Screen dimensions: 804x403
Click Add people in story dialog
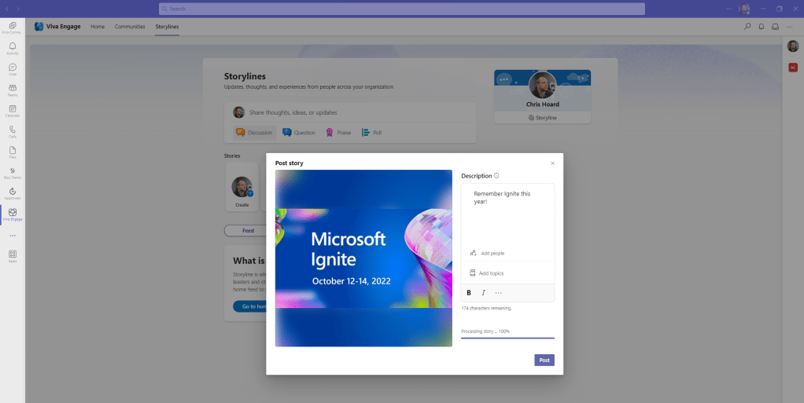[492, 253]
